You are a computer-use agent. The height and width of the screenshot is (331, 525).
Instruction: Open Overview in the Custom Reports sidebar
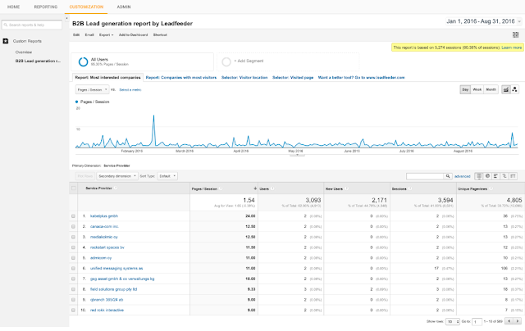tap(24, 52)
